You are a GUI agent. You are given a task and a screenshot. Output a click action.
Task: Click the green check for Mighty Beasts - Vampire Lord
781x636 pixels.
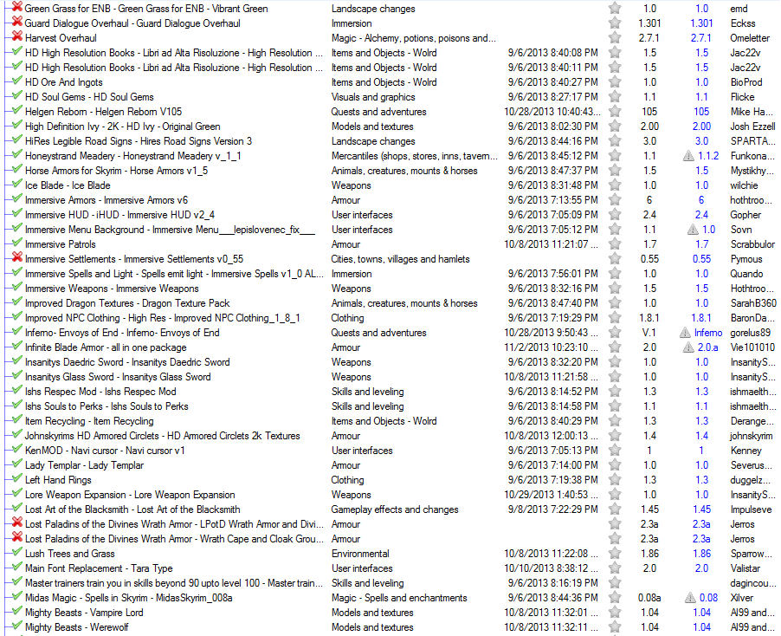[x=17, y=611]
